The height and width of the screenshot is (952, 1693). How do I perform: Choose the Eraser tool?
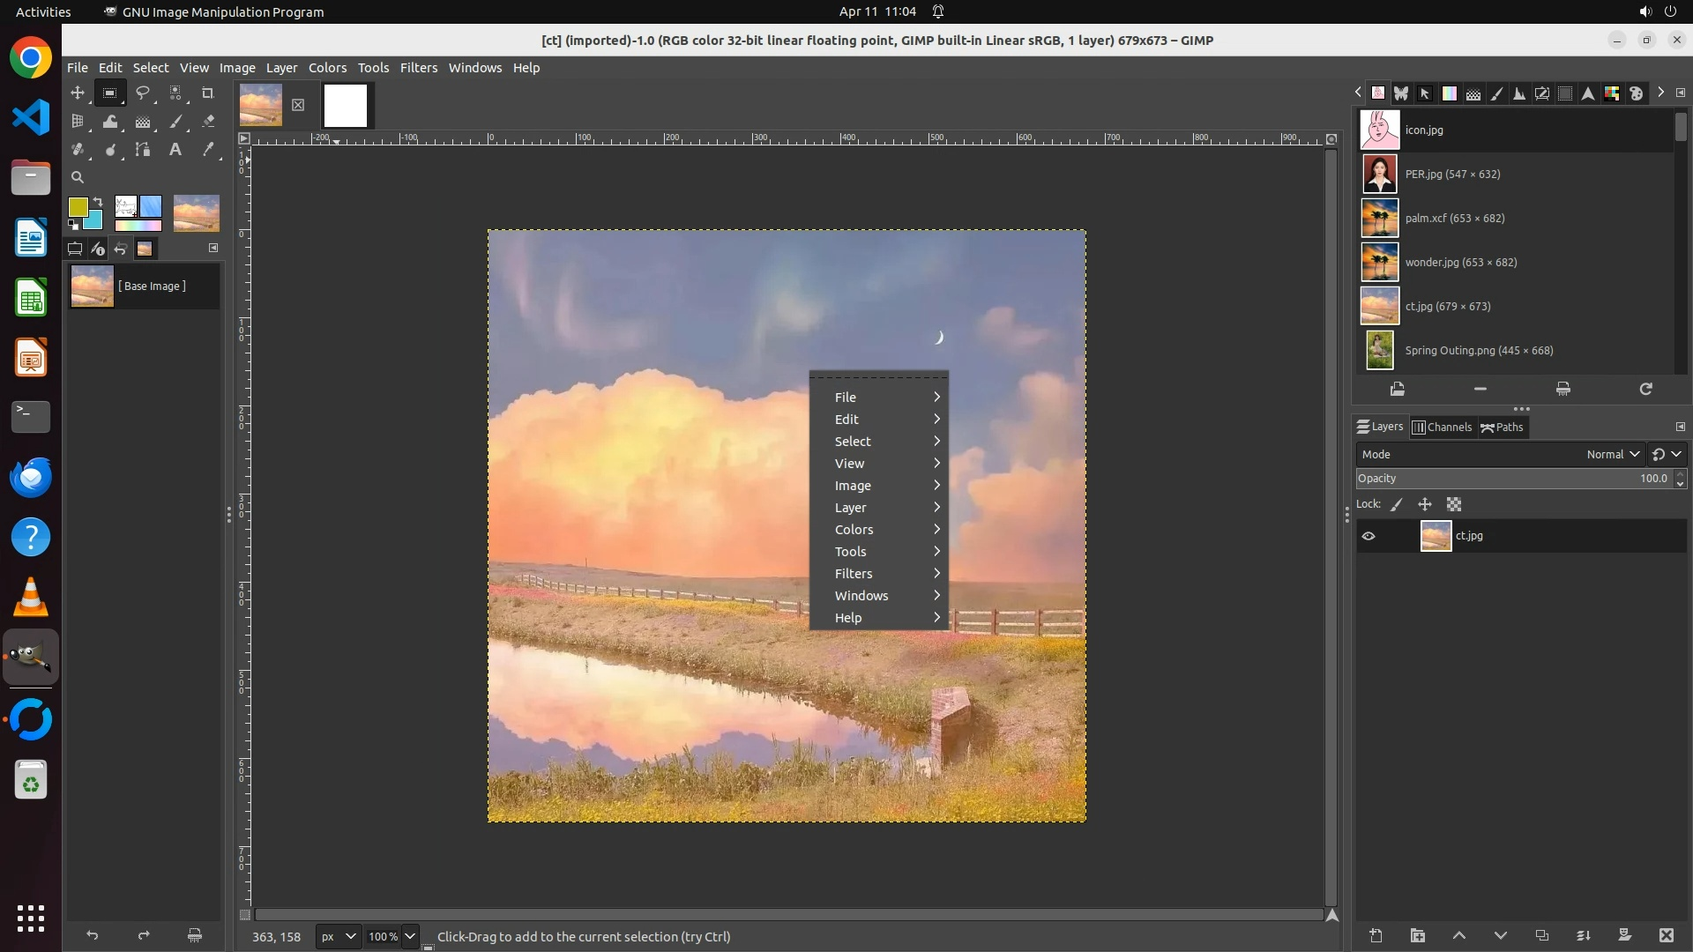[x=208, y=122]
